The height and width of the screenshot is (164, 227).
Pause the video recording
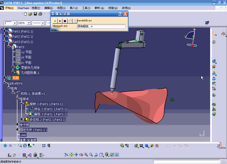tap(60, 21)
